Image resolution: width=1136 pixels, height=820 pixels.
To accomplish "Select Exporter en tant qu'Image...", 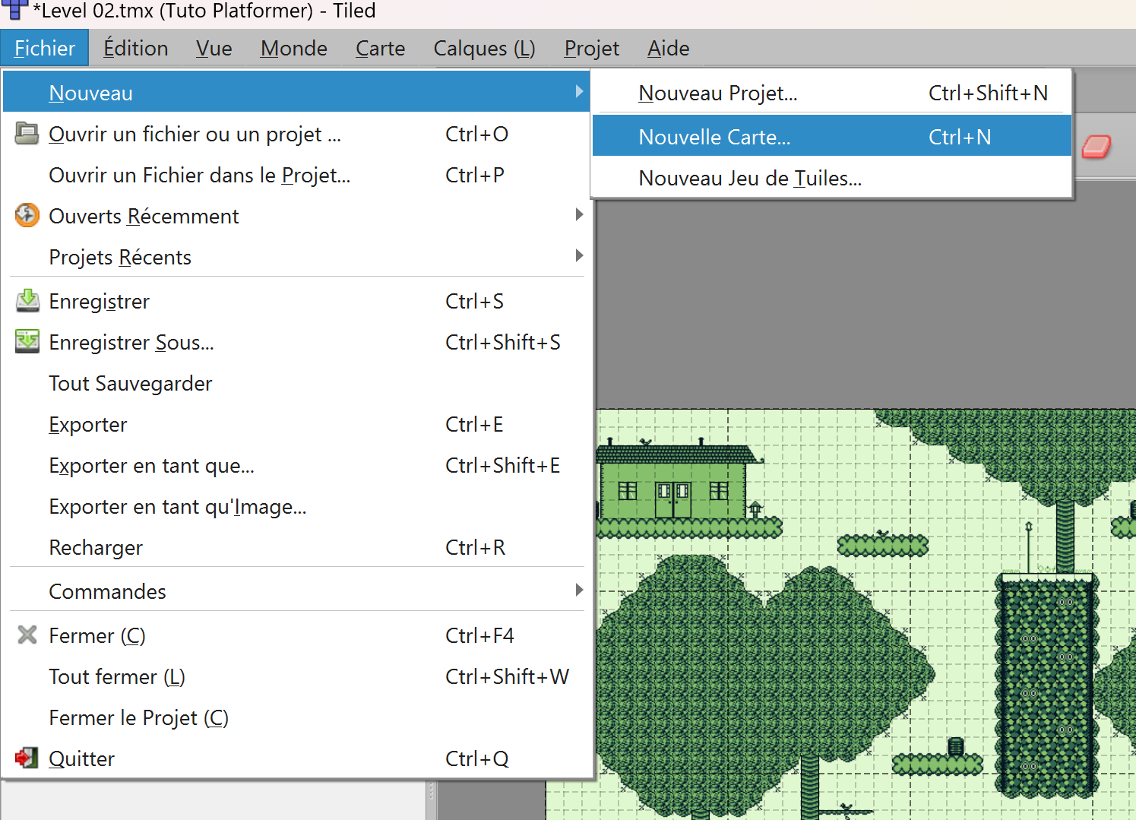I will click(x=178, y=507).
